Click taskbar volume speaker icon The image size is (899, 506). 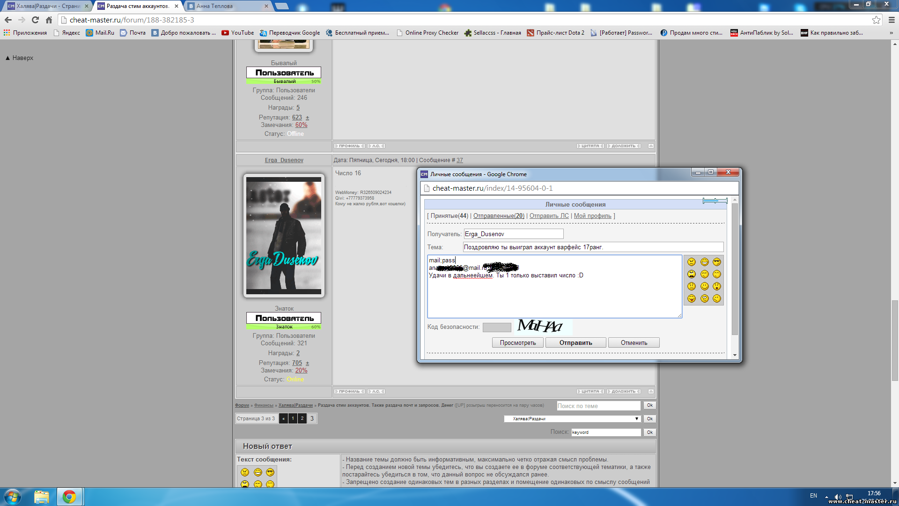(838, 497)
